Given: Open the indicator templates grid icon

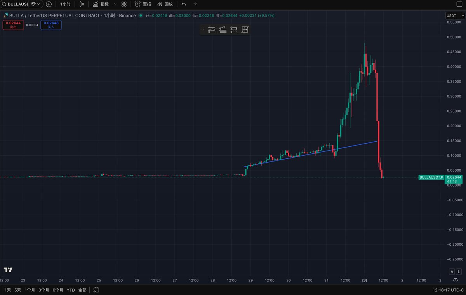Looking at the screenshot, I should tap(124, 4).
